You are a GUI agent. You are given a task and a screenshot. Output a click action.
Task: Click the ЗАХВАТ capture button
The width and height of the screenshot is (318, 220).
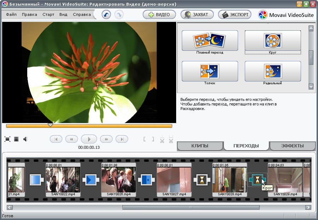[197, 14]
